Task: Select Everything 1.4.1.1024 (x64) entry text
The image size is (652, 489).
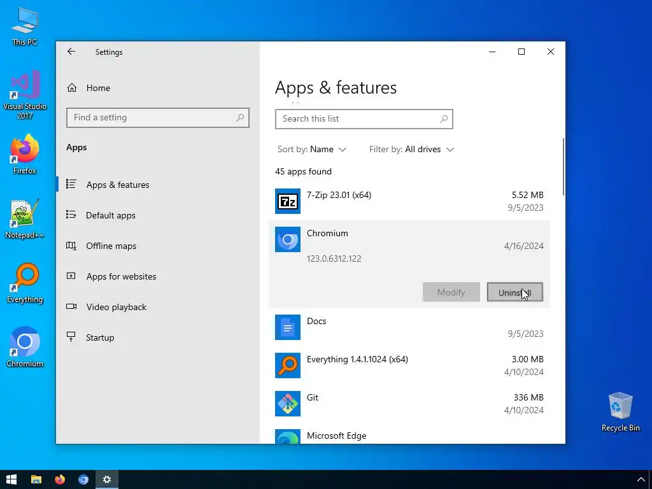Action: [357, 359]
